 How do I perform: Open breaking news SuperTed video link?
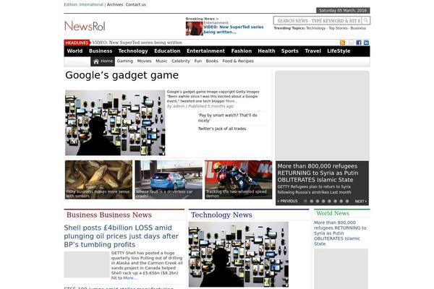234,30
